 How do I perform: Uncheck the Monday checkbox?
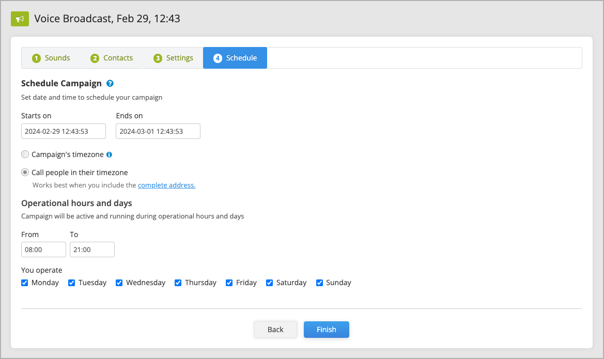click(25, 283)
